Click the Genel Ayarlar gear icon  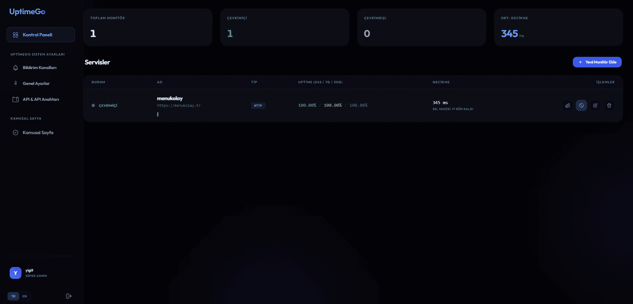[16, 83]
